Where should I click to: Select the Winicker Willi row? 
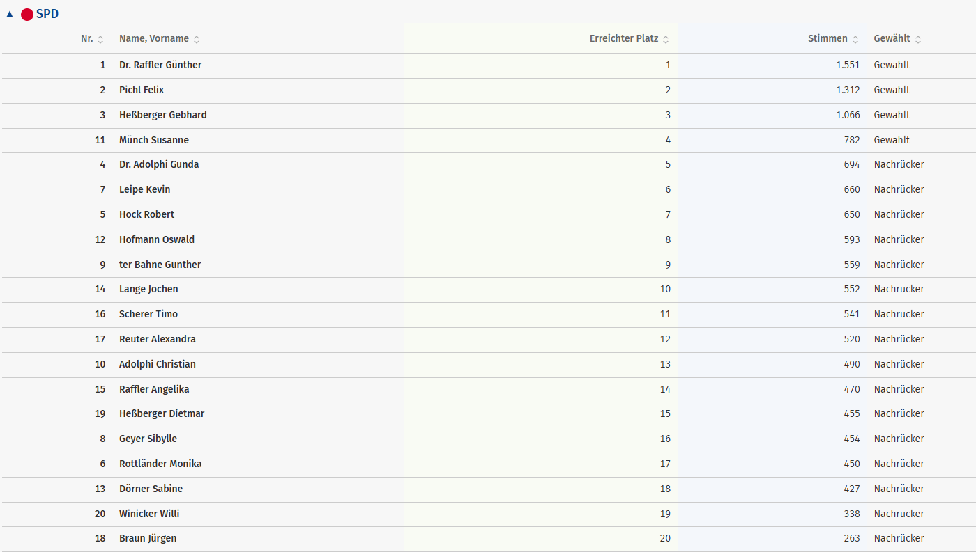pos(149,514)
